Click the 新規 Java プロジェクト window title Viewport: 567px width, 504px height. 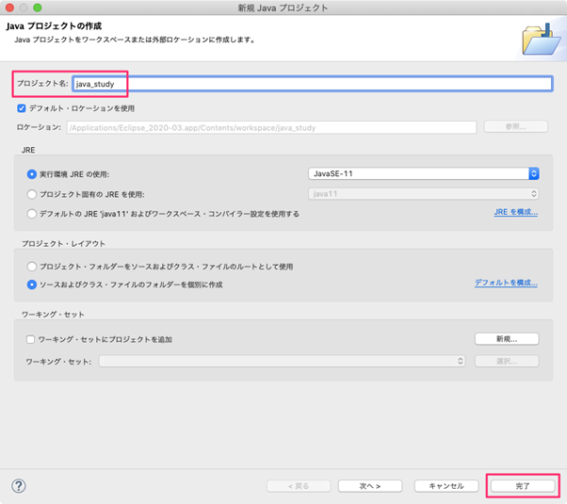click(x=283, y=8)
